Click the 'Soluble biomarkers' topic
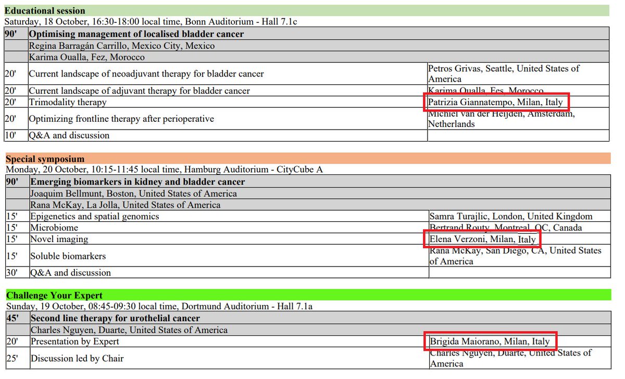 pyautogui.click(x=68, y=256)
